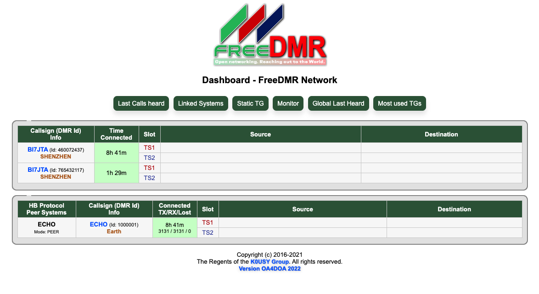
Task: Select TS1 slot of the ECHO peer
Action: 208,222
